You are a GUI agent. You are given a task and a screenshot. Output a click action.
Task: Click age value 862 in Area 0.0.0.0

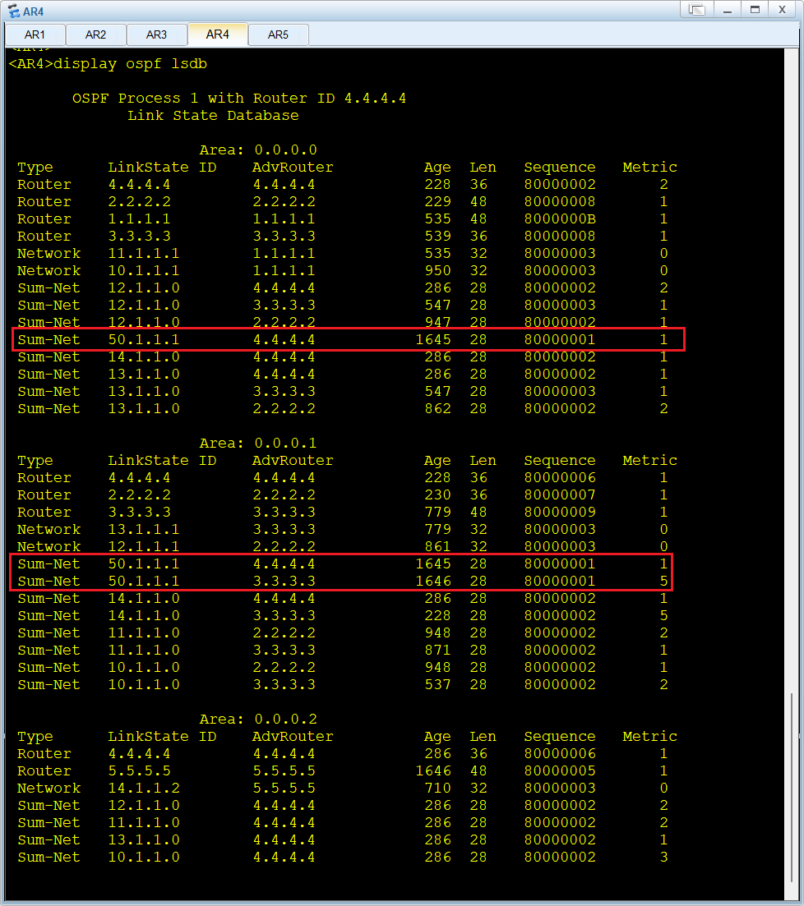pos(437,409)
